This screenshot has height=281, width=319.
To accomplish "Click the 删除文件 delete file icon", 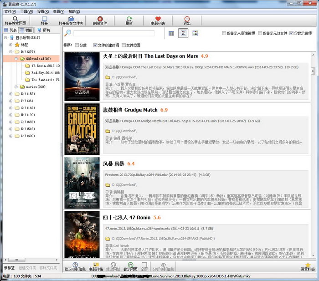I will pos(100,20).
